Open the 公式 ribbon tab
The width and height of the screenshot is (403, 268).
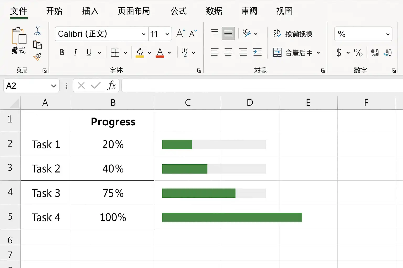point(179,11)
